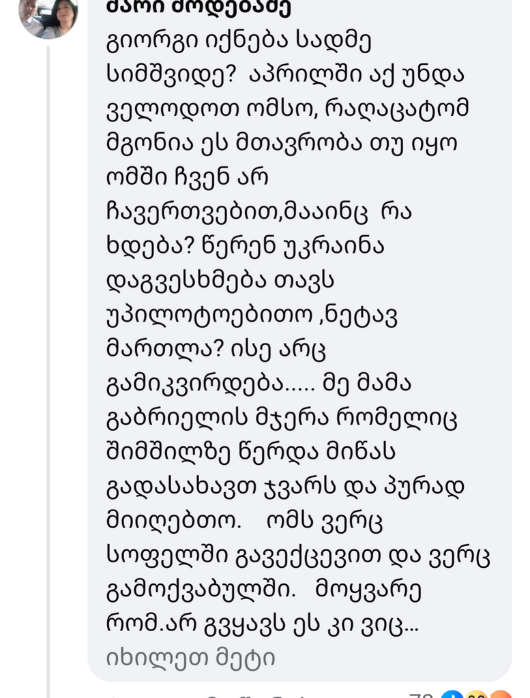The image size is (530, 698).
Task: Click the word გიორგი opening the comment
Action: point(146,41)
